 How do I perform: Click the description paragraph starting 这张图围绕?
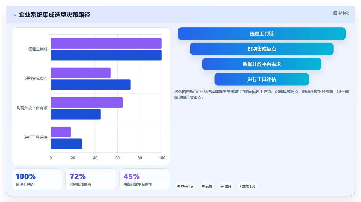261,94
